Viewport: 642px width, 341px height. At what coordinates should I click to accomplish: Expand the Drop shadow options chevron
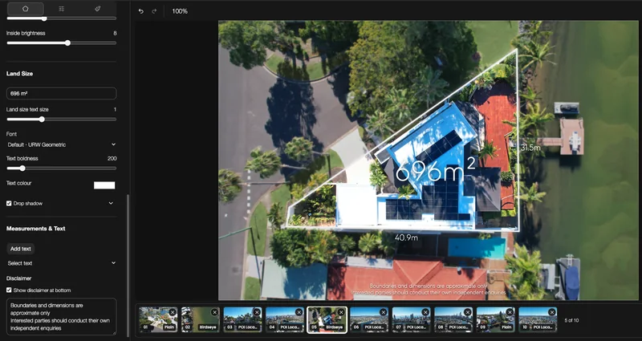coord(111,204)
